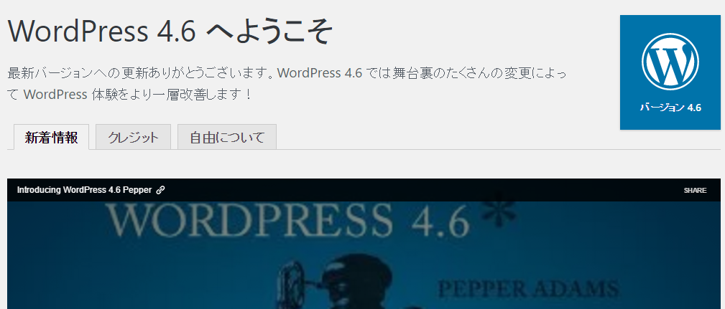Click the WordPress 4.6 へようこそ heading

coord(170,32)
